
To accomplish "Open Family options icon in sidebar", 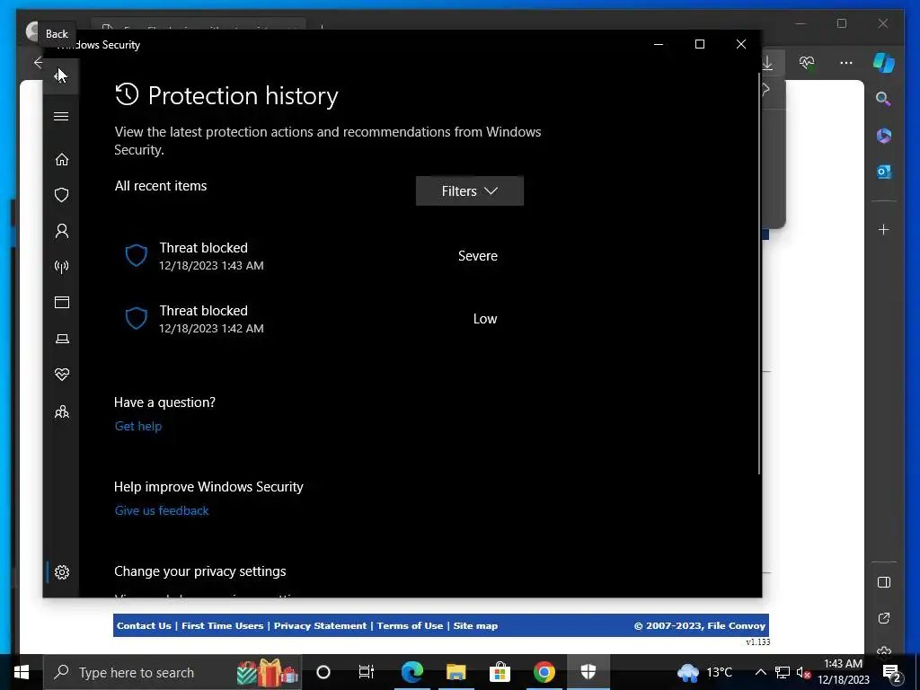I will click(62, 411).
